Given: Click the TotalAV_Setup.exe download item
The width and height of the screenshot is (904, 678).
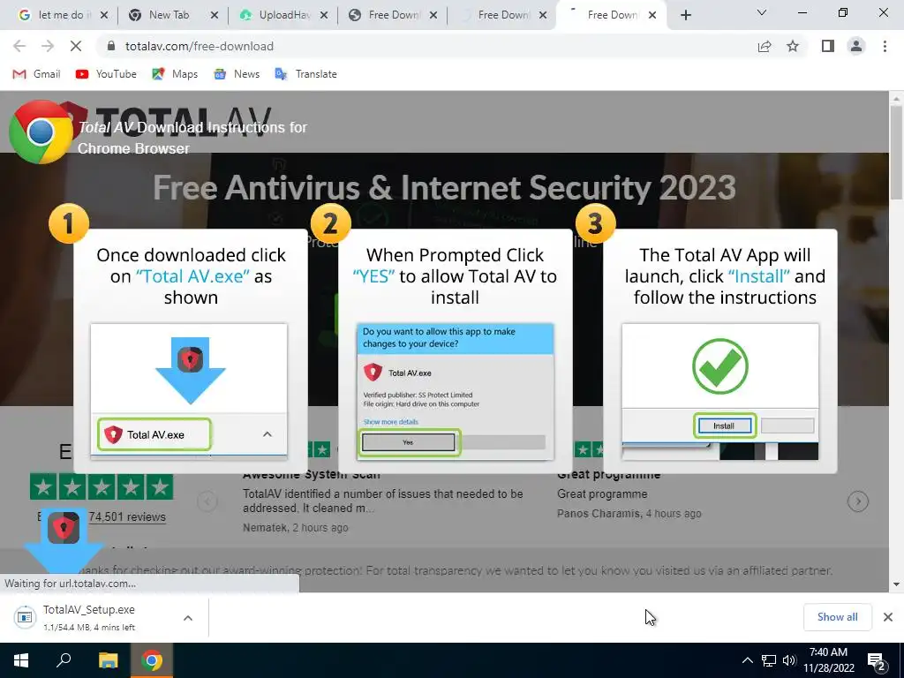Looking at the screenshot, I should 104,617.
